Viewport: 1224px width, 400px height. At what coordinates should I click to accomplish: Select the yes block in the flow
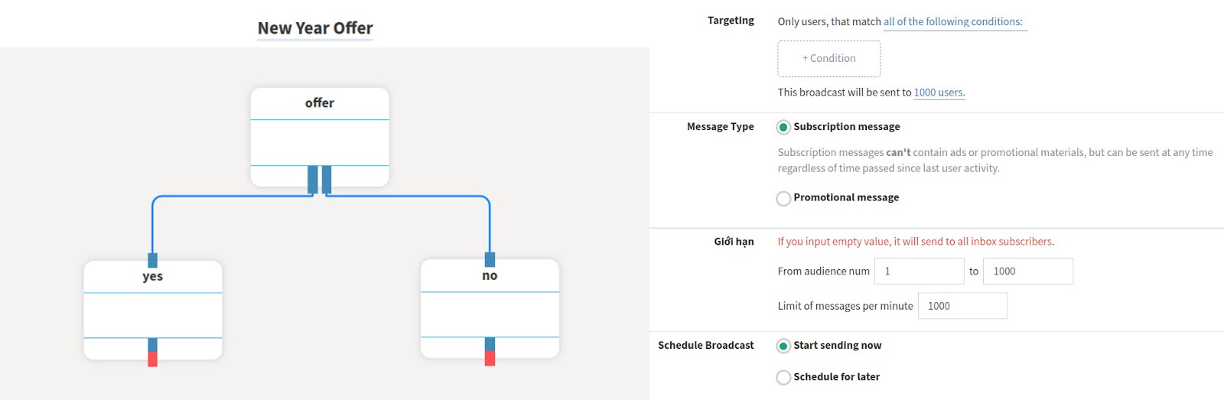153,310
